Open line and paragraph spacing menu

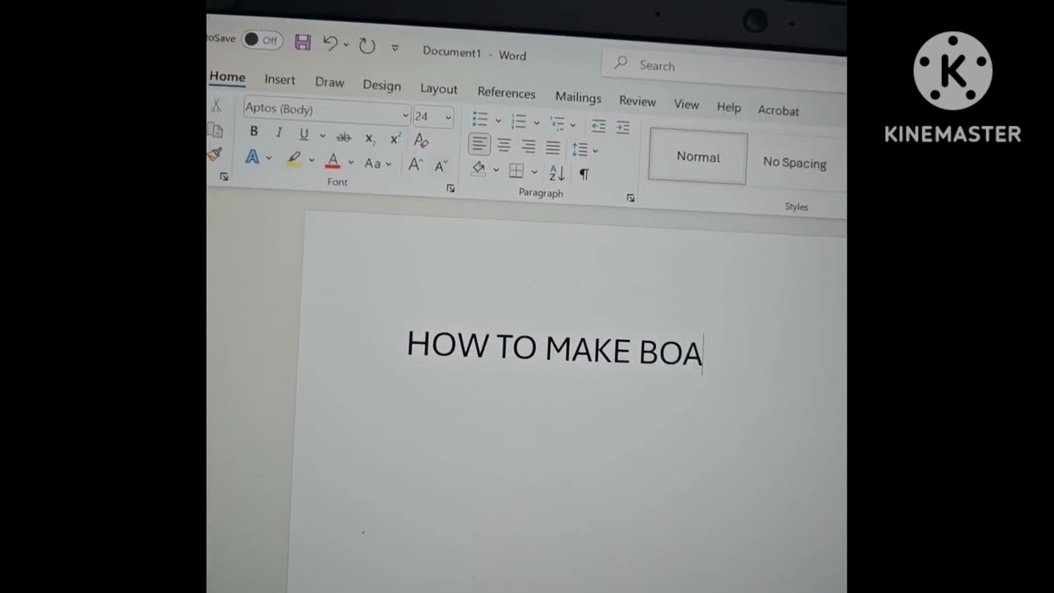tap(585, 150)
